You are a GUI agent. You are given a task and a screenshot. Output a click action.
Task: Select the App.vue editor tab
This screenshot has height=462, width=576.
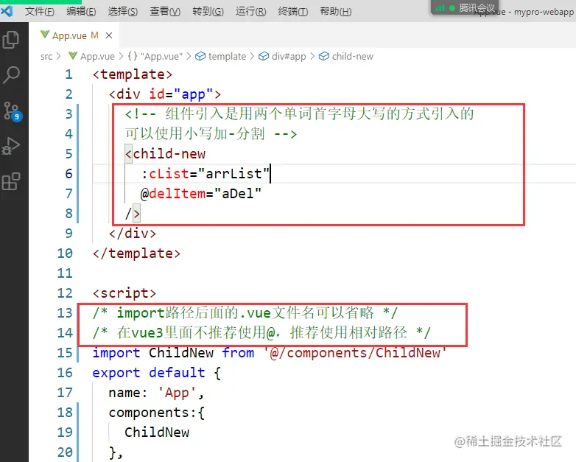click(x=74, y=35)
